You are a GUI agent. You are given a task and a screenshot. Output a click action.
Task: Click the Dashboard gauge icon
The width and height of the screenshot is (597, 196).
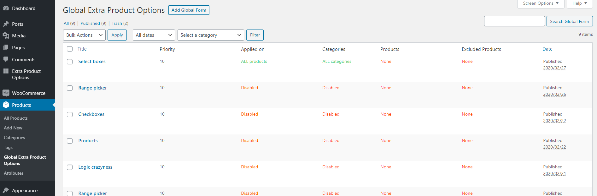(6, 8)
